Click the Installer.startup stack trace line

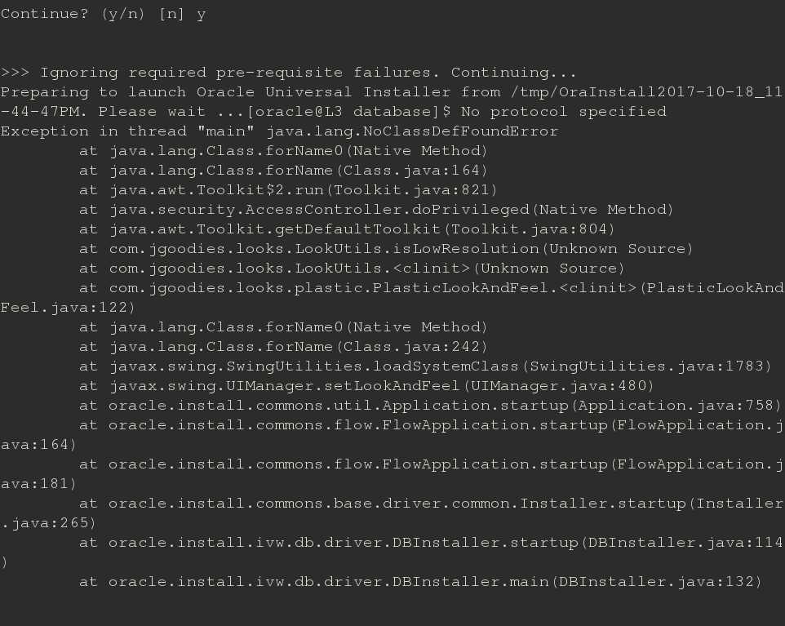(x=392, y=513)
